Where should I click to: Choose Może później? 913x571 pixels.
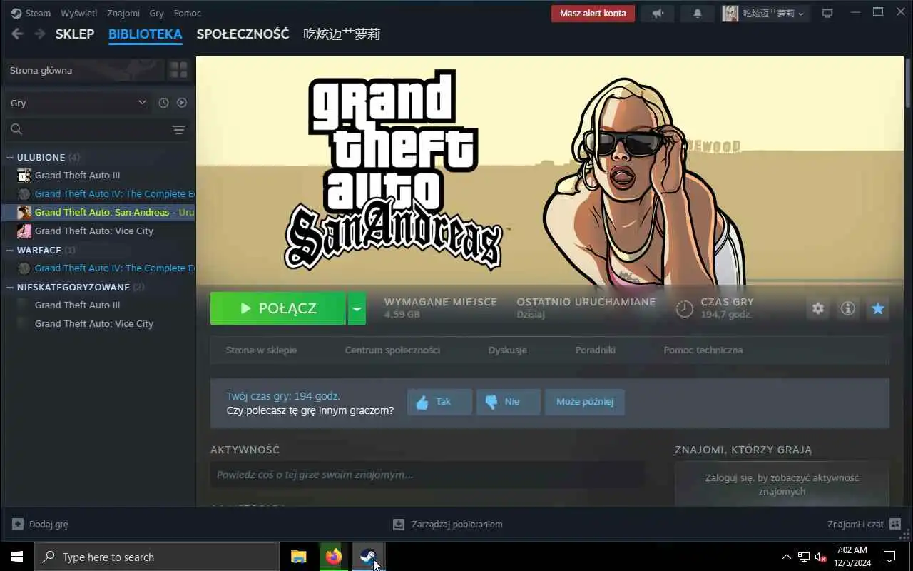[585, 402]
